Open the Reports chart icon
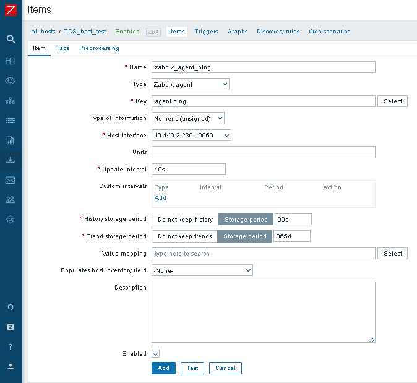The height and width of the screenshot is (383, 417). point(10,140)
